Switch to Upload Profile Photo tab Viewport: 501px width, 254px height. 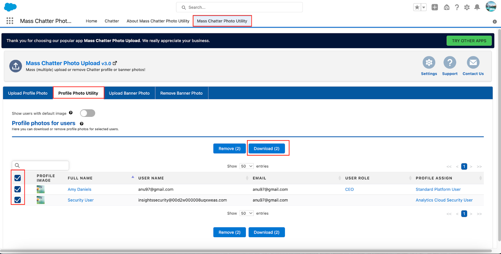(28, 93)
